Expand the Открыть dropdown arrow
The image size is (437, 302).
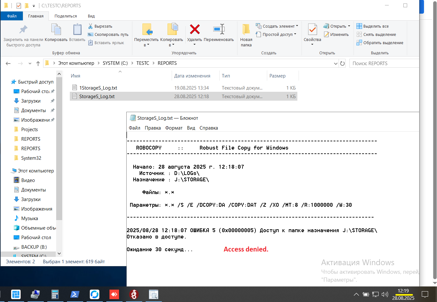pyautogui.click(x=349, y=26)
